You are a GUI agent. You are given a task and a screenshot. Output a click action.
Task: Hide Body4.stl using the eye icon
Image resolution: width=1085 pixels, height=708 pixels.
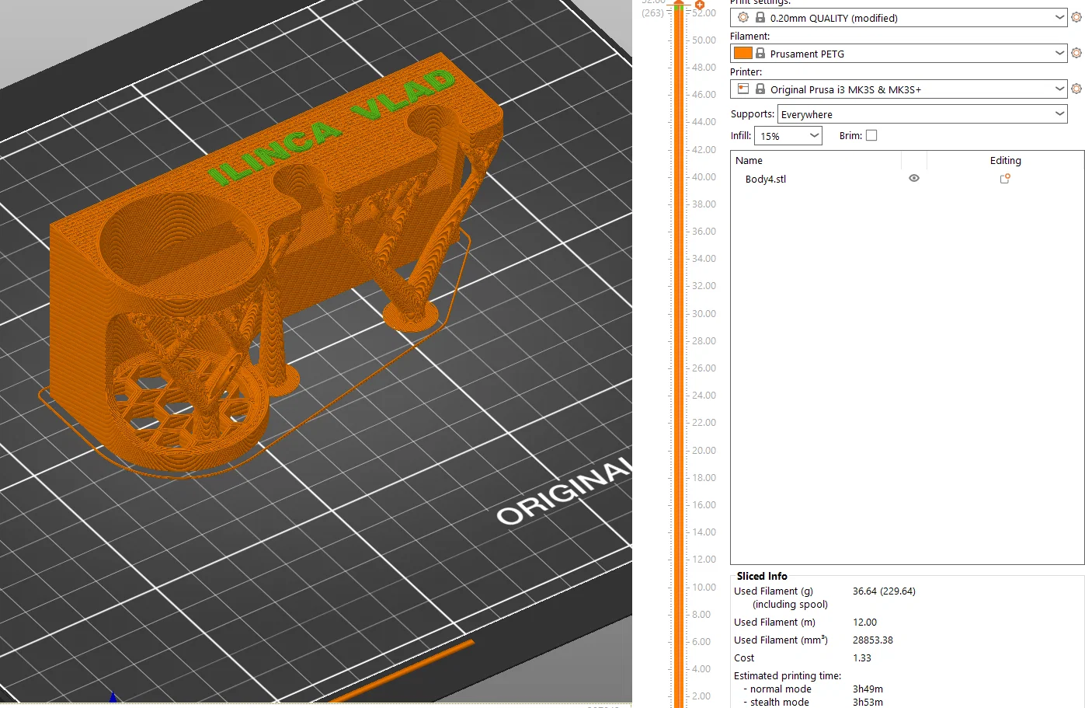914,179
